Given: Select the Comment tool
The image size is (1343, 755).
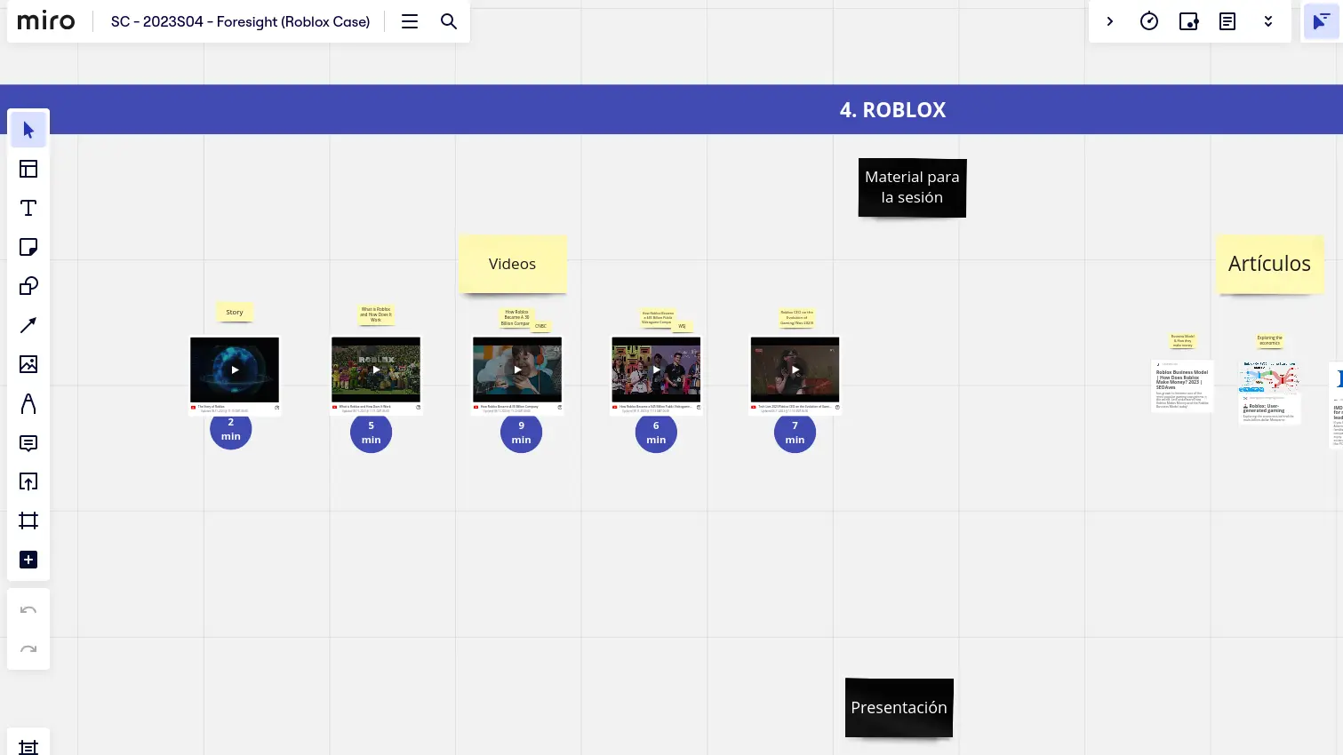Looking at the screenshot, I should tap(28, 442).
